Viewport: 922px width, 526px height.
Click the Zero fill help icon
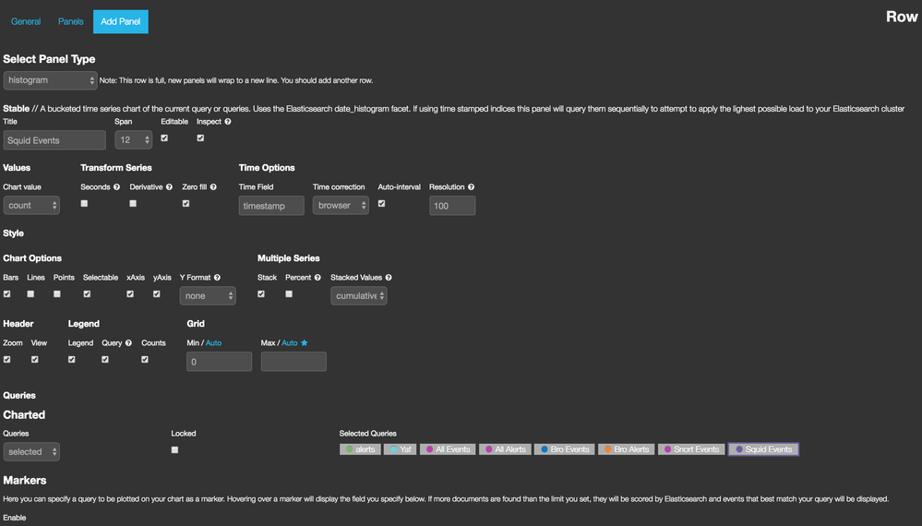click(213, 187)
